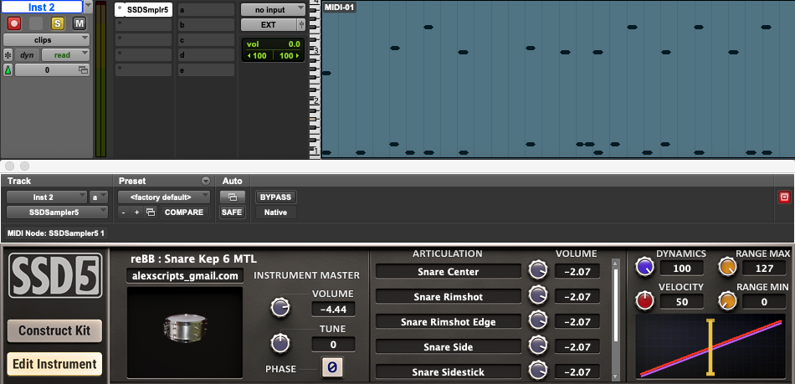Select the Snare Rimshot articulation
The image size is (795, 384).
[449, 297]
